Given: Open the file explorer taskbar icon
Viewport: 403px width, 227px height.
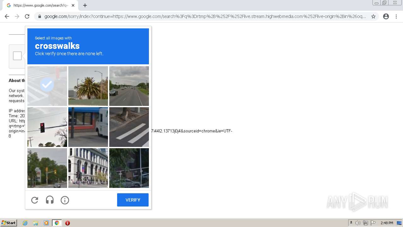Looking at the screenshot, I should pos(36,223).
